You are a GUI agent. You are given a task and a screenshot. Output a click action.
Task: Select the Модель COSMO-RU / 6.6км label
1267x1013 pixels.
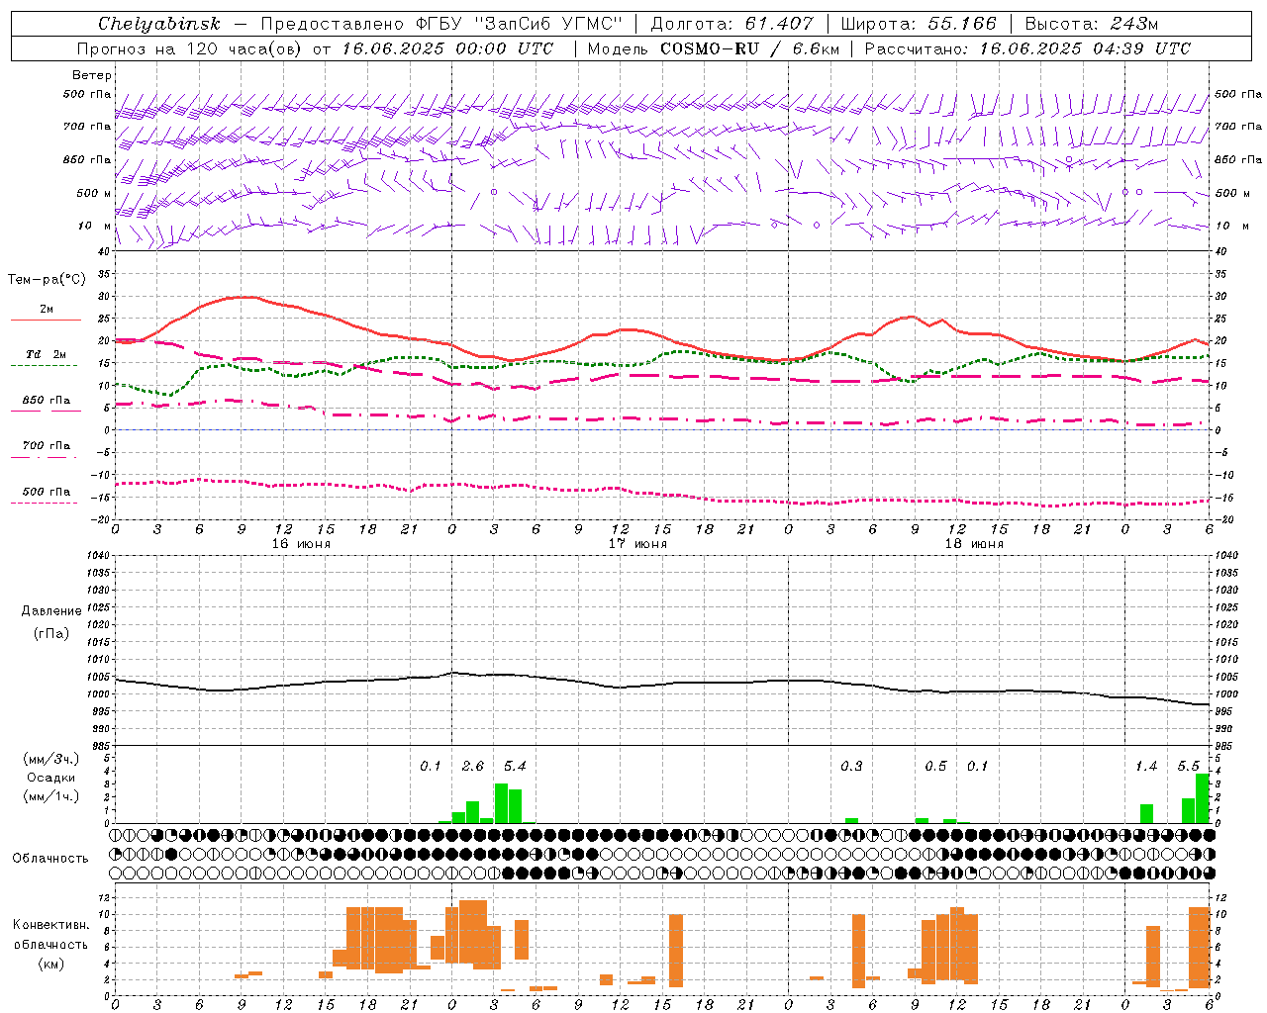tap(714, 48)
